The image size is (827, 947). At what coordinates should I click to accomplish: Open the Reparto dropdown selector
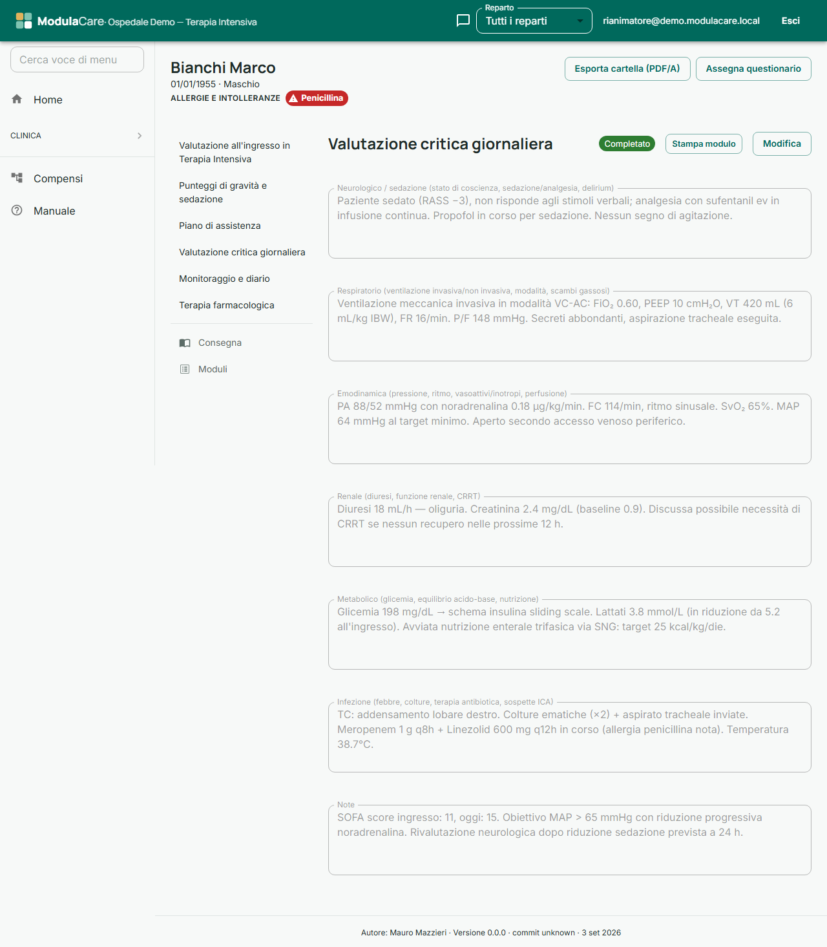[534, 21]
